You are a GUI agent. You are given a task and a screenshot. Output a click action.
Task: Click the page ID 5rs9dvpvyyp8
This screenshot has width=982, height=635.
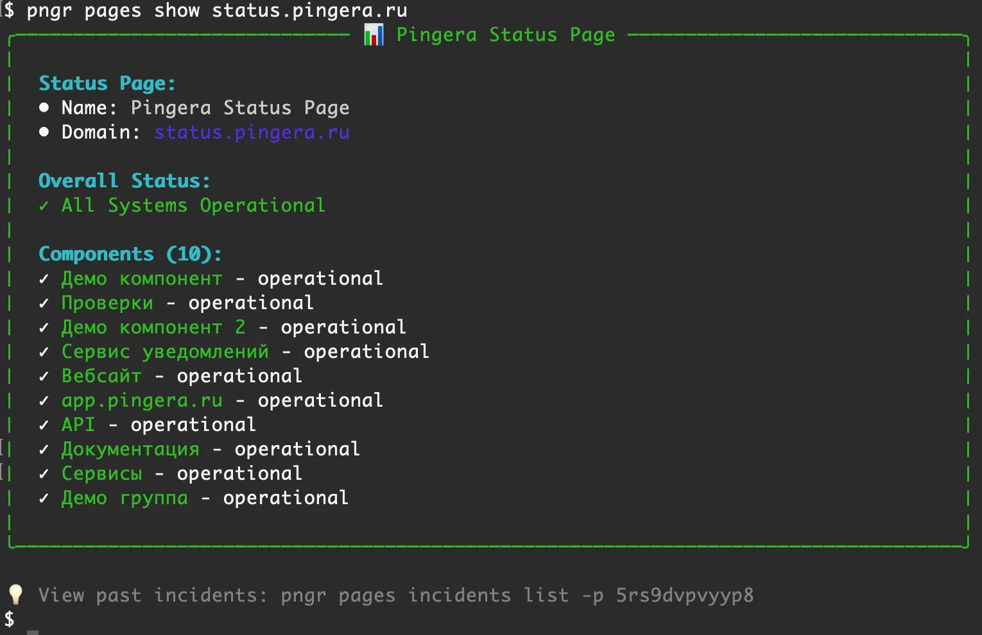coord(685,596)
